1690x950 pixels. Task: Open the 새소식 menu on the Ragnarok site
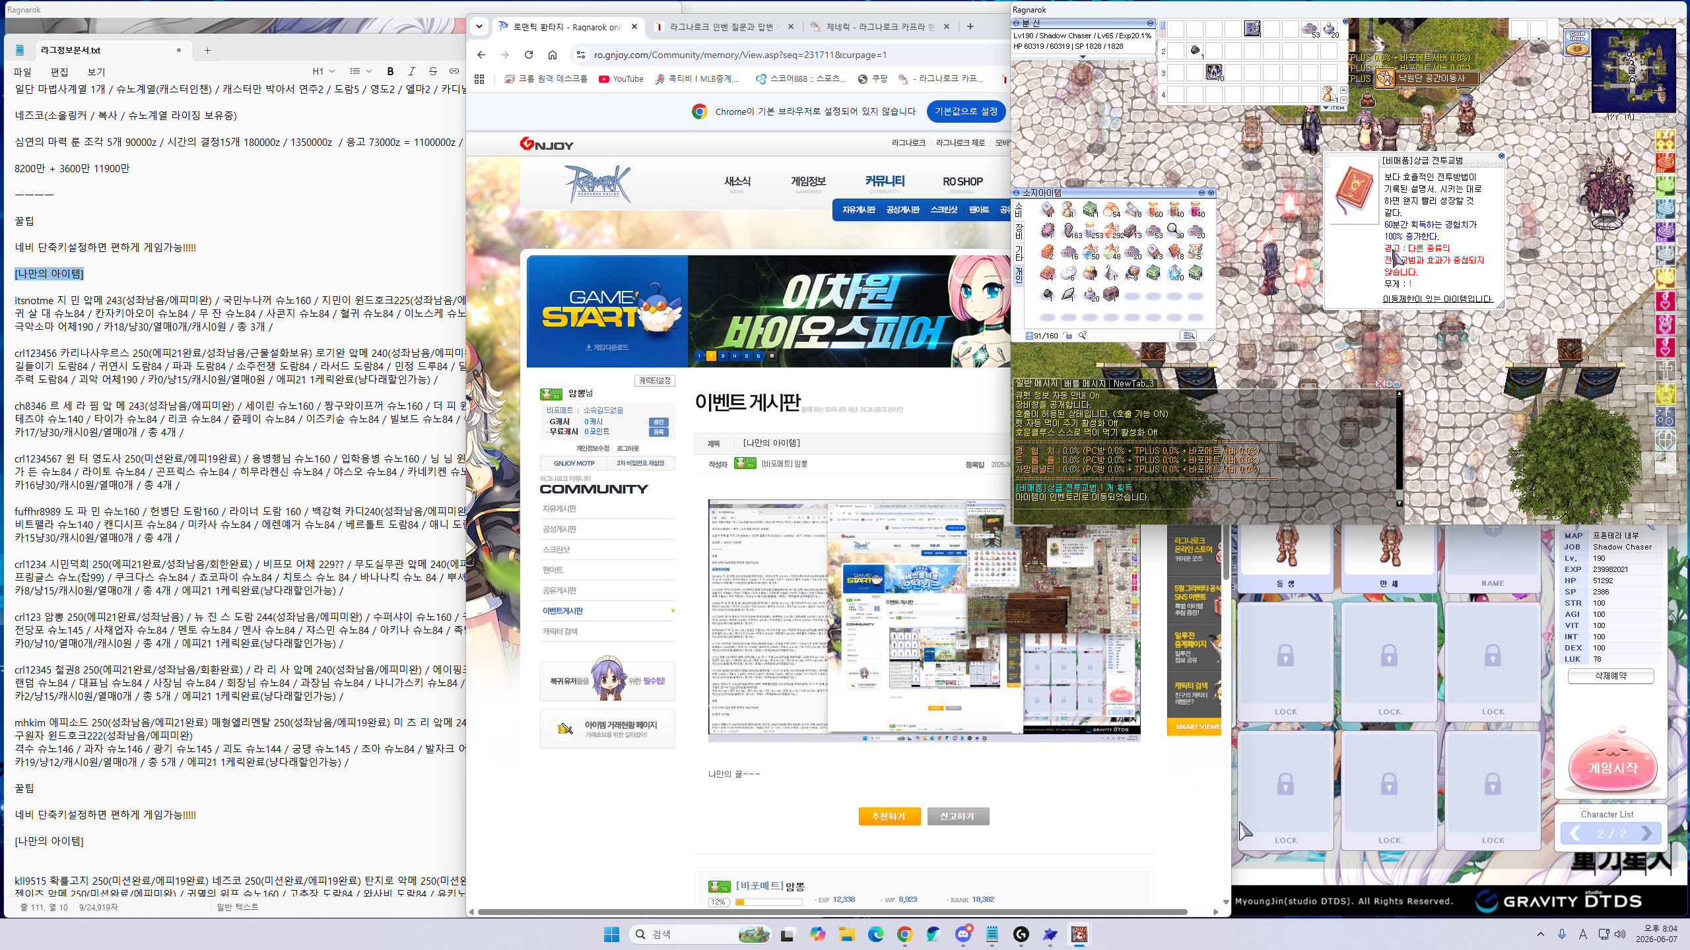(x=737, y=183)
